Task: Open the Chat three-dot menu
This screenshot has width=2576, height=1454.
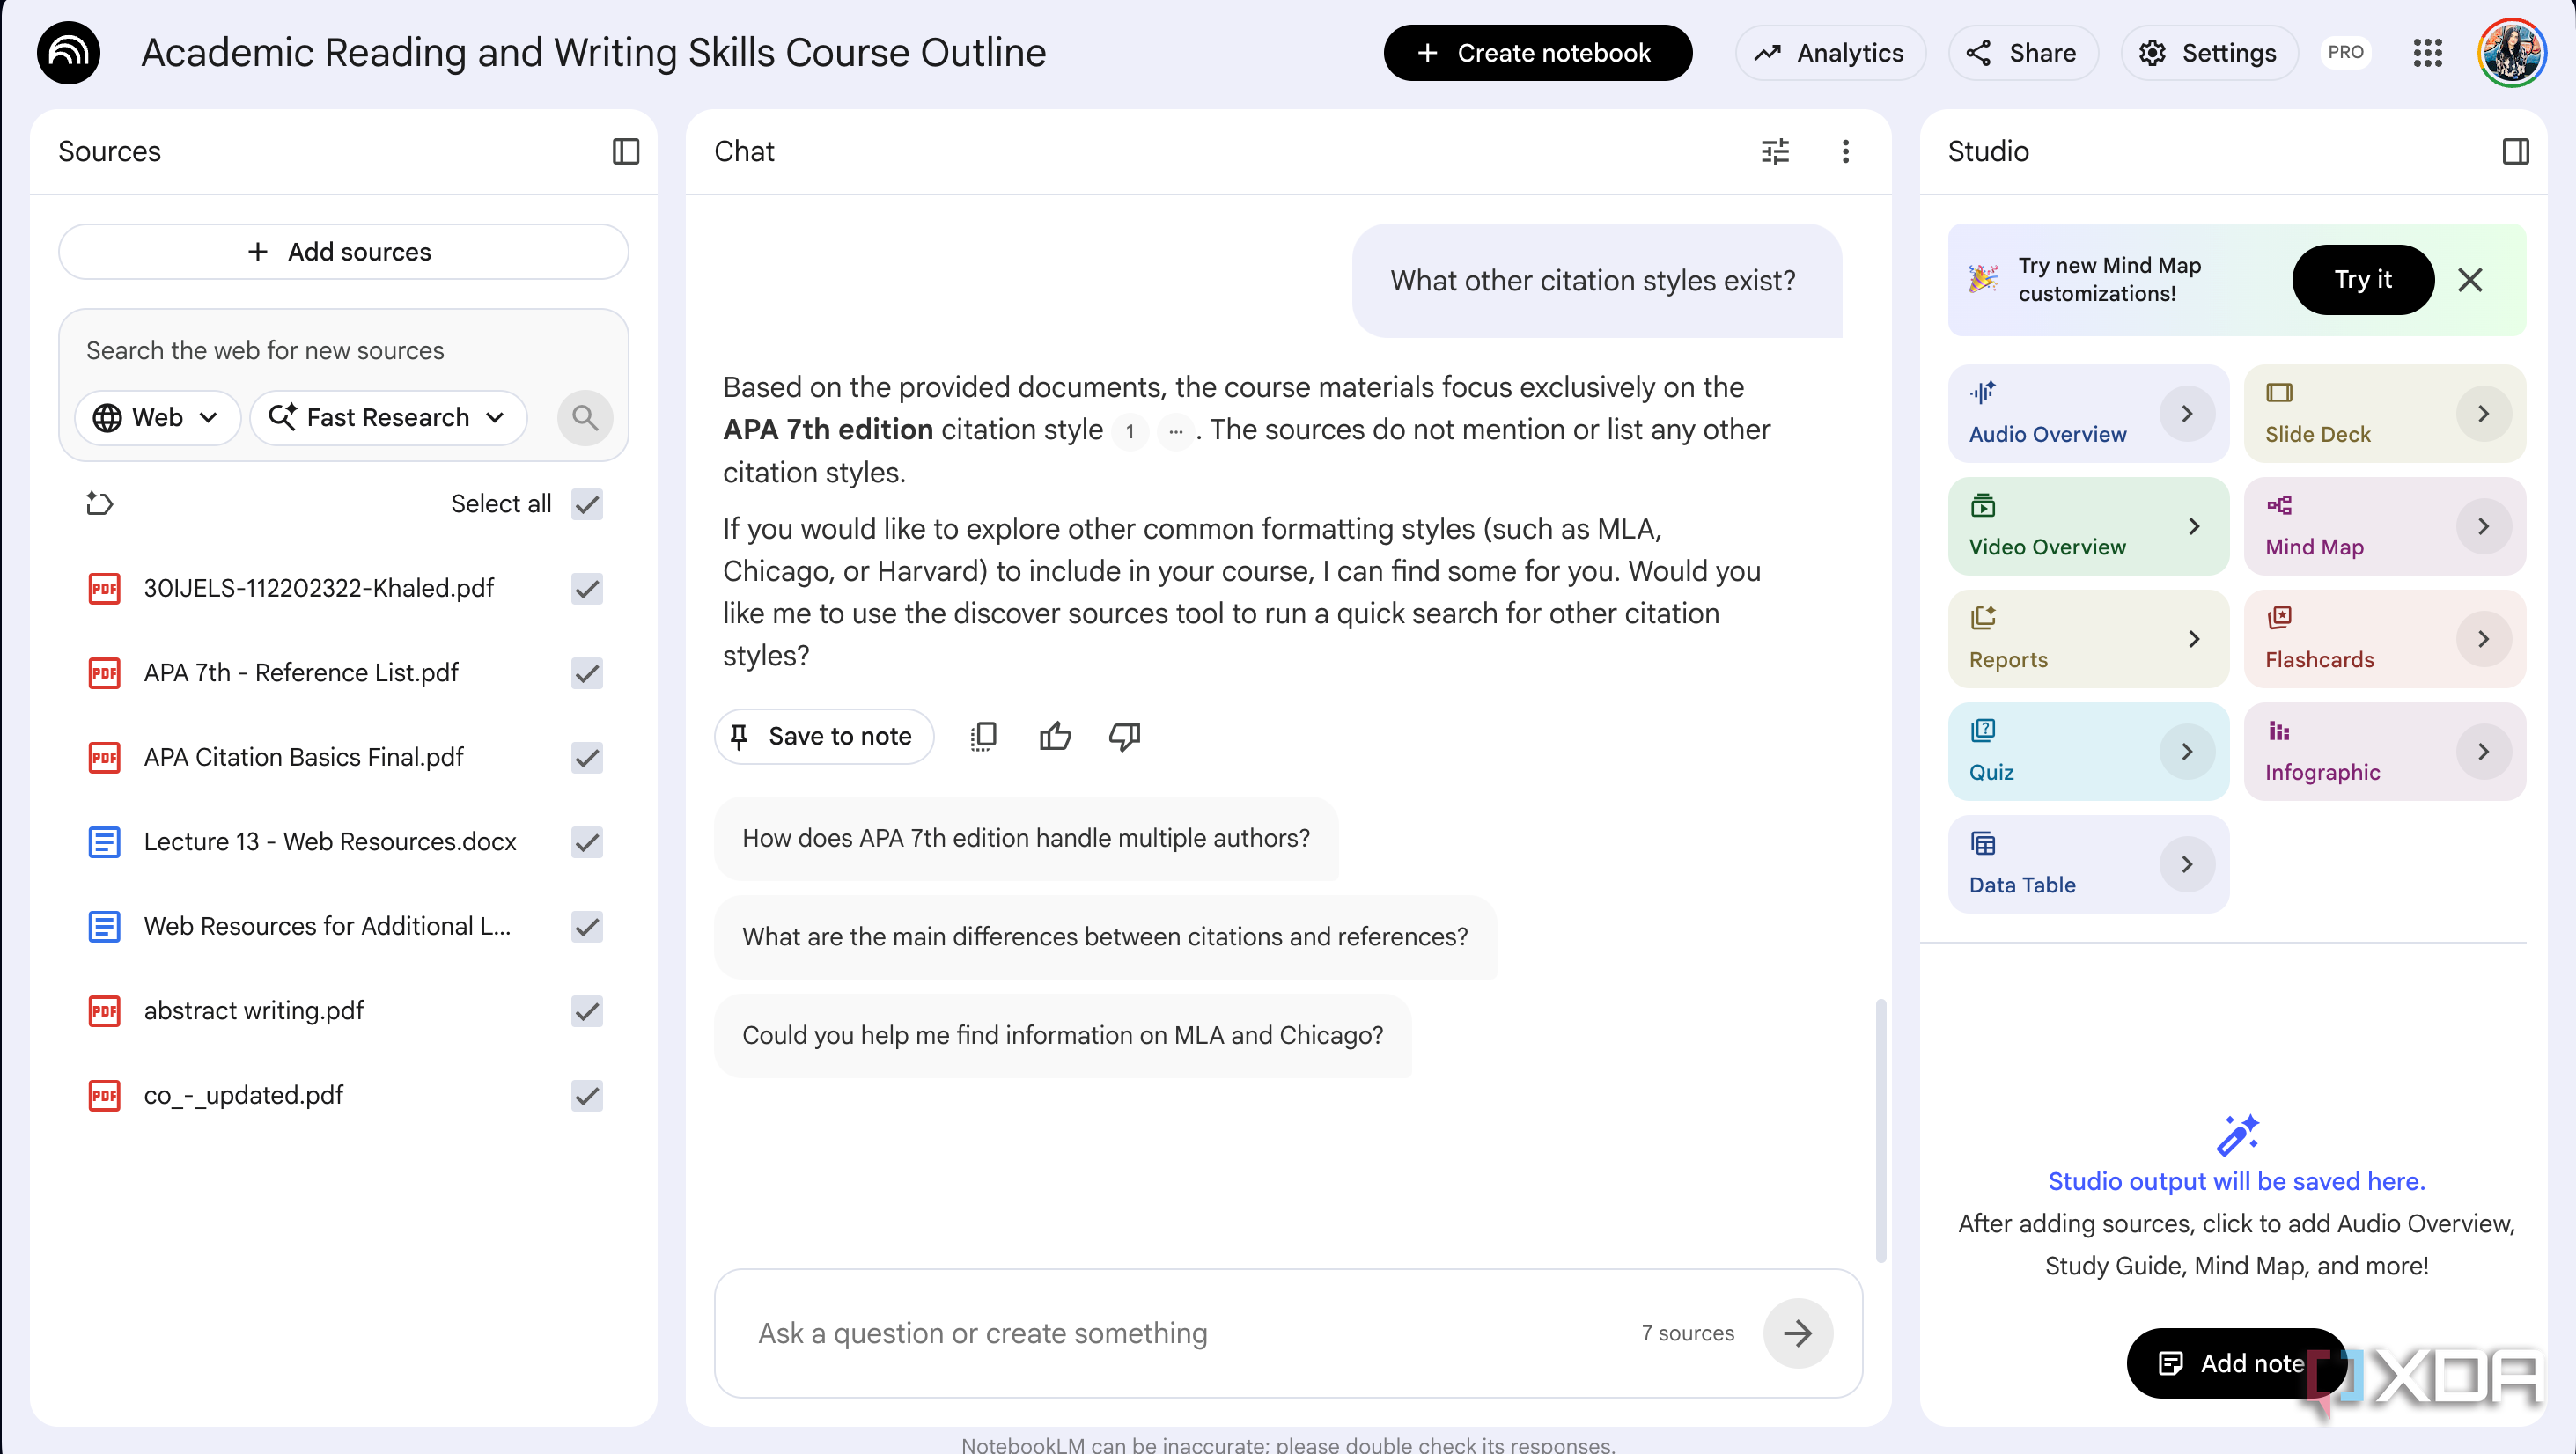Action: (1845, 151)
